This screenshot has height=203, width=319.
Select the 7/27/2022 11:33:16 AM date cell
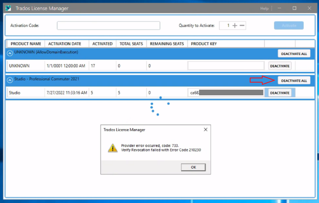pyautogui.click(x=67, y=93)
